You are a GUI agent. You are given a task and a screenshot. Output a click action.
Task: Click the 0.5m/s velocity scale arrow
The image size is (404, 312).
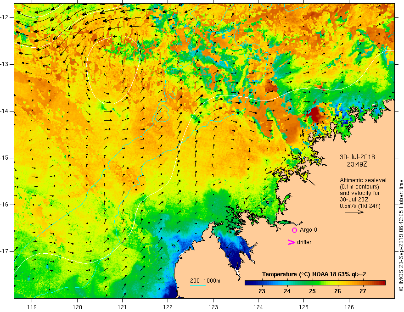click(354, 212)
